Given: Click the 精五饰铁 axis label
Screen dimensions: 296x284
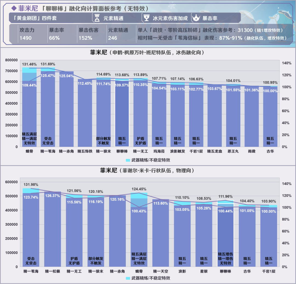Looking at the screenshot, I should click(x=85, y=151).
